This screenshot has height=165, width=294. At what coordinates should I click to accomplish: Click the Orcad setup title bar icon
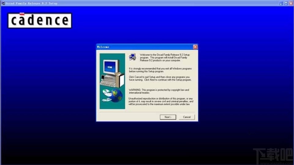[x=3, y=3]
